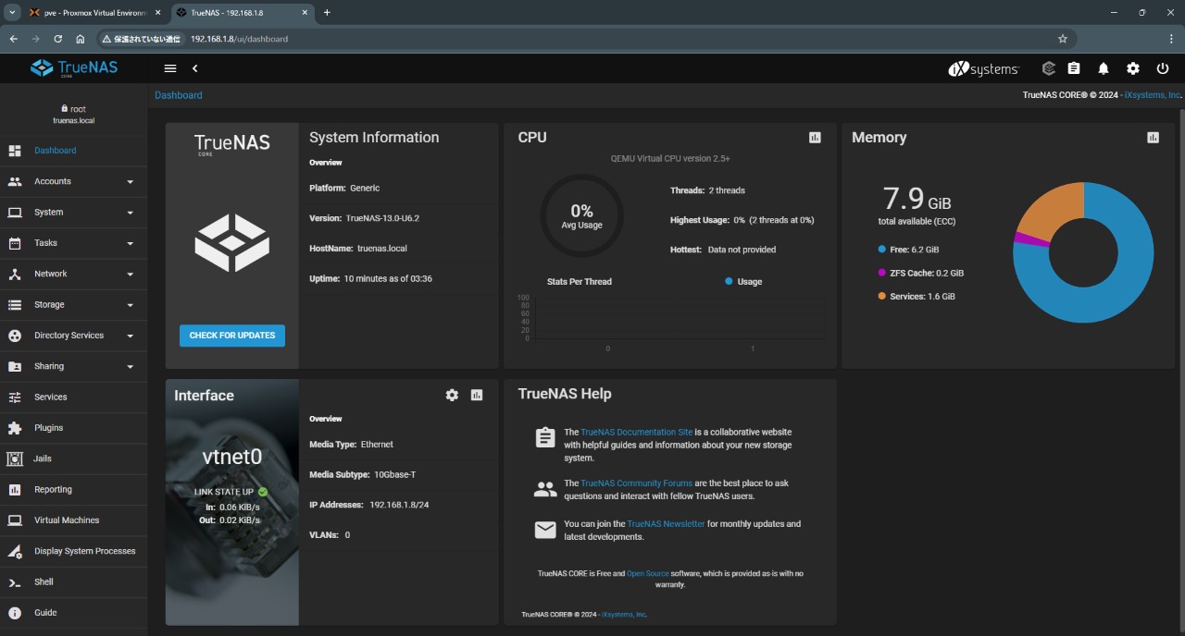This screenshot has width=1185, height=636.
Task: Click the Accounts people icon
Action: tap(15, 181)
